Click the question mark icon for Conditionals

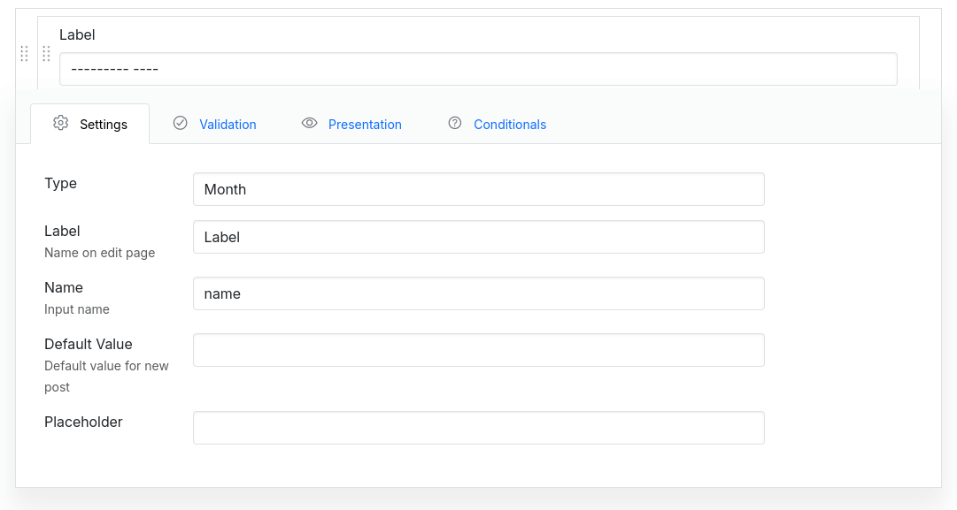tap(455, 124)
